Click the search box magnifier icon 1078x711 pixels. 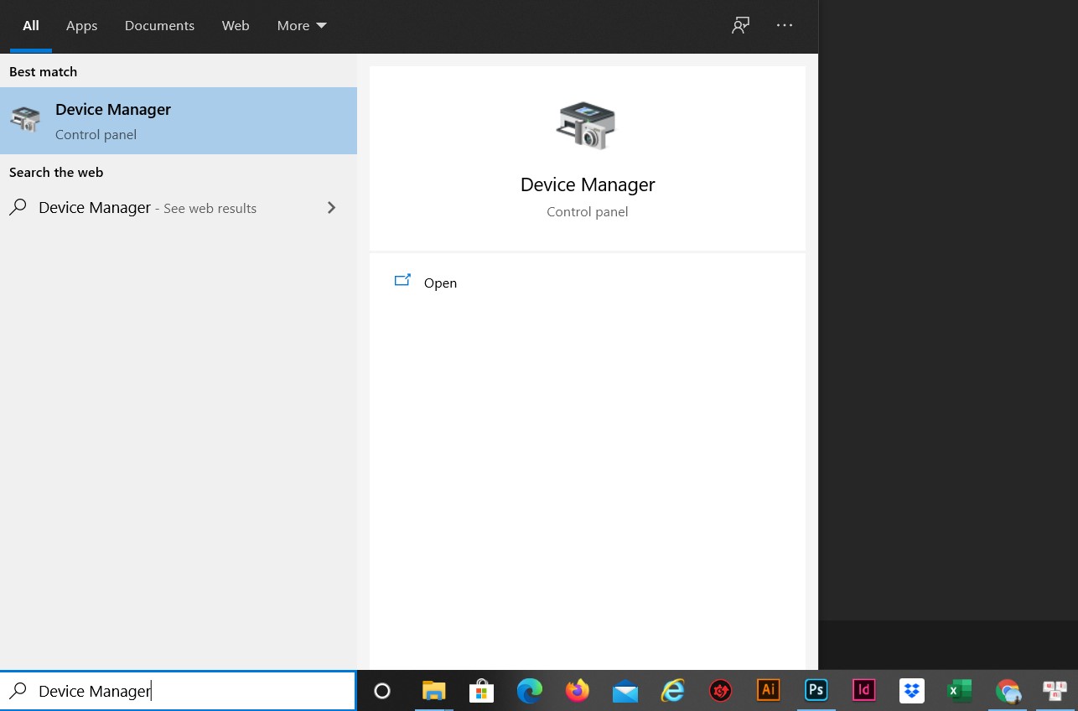pyautogui.click(x=18, y=691)
